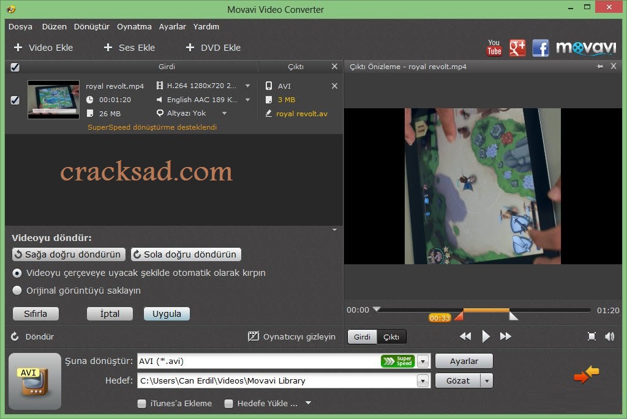Enable Hedefe Yükle checkbox

click(229, 404)
